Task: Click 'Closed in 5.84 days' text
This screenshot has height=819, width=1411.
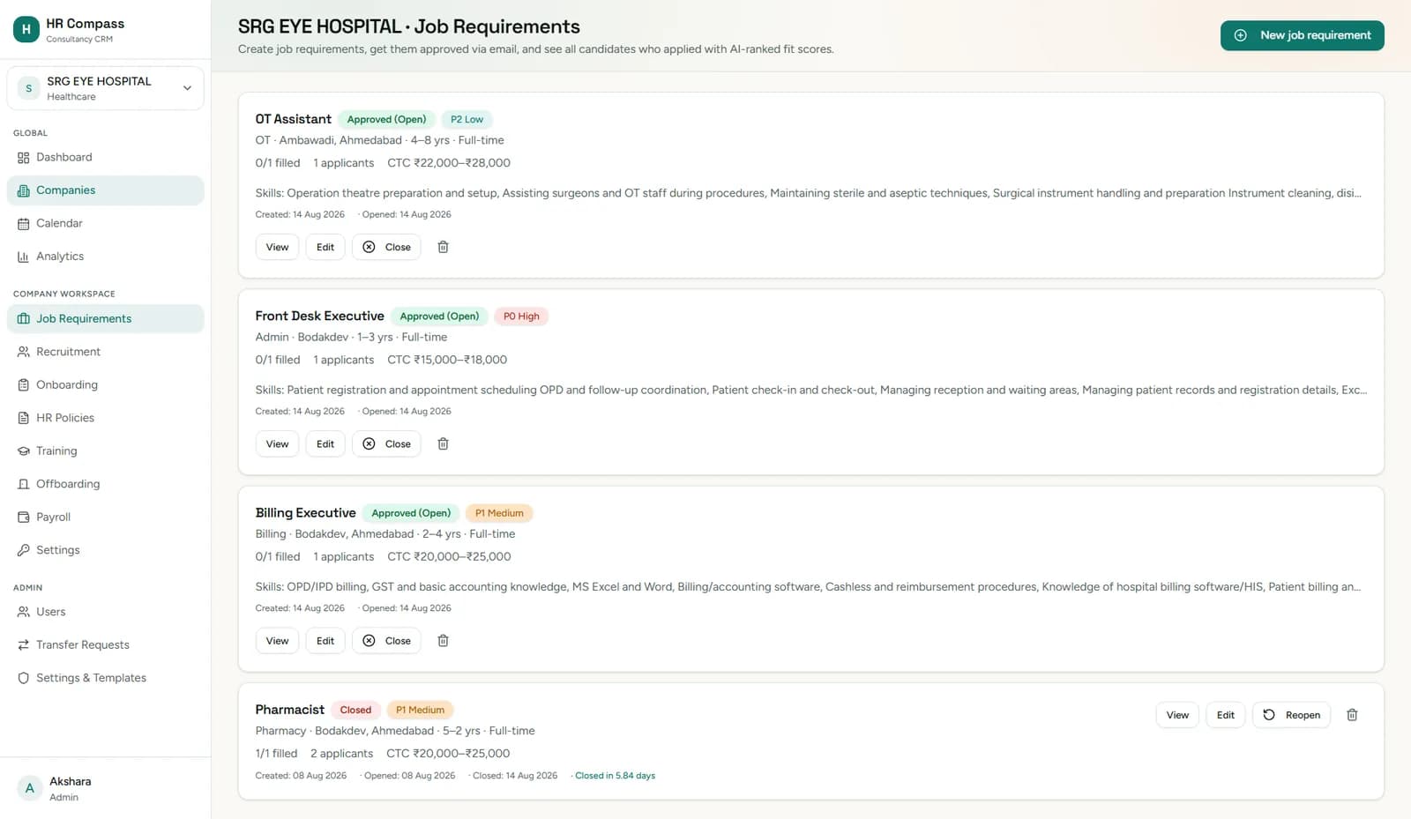Action: coord(615,776)
